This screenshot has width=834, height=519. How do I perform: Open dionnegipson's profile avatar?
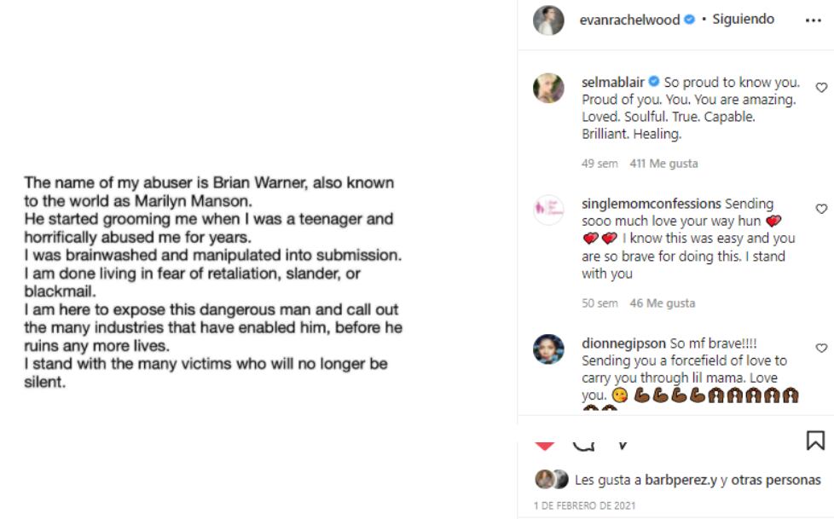coord(548,349)
